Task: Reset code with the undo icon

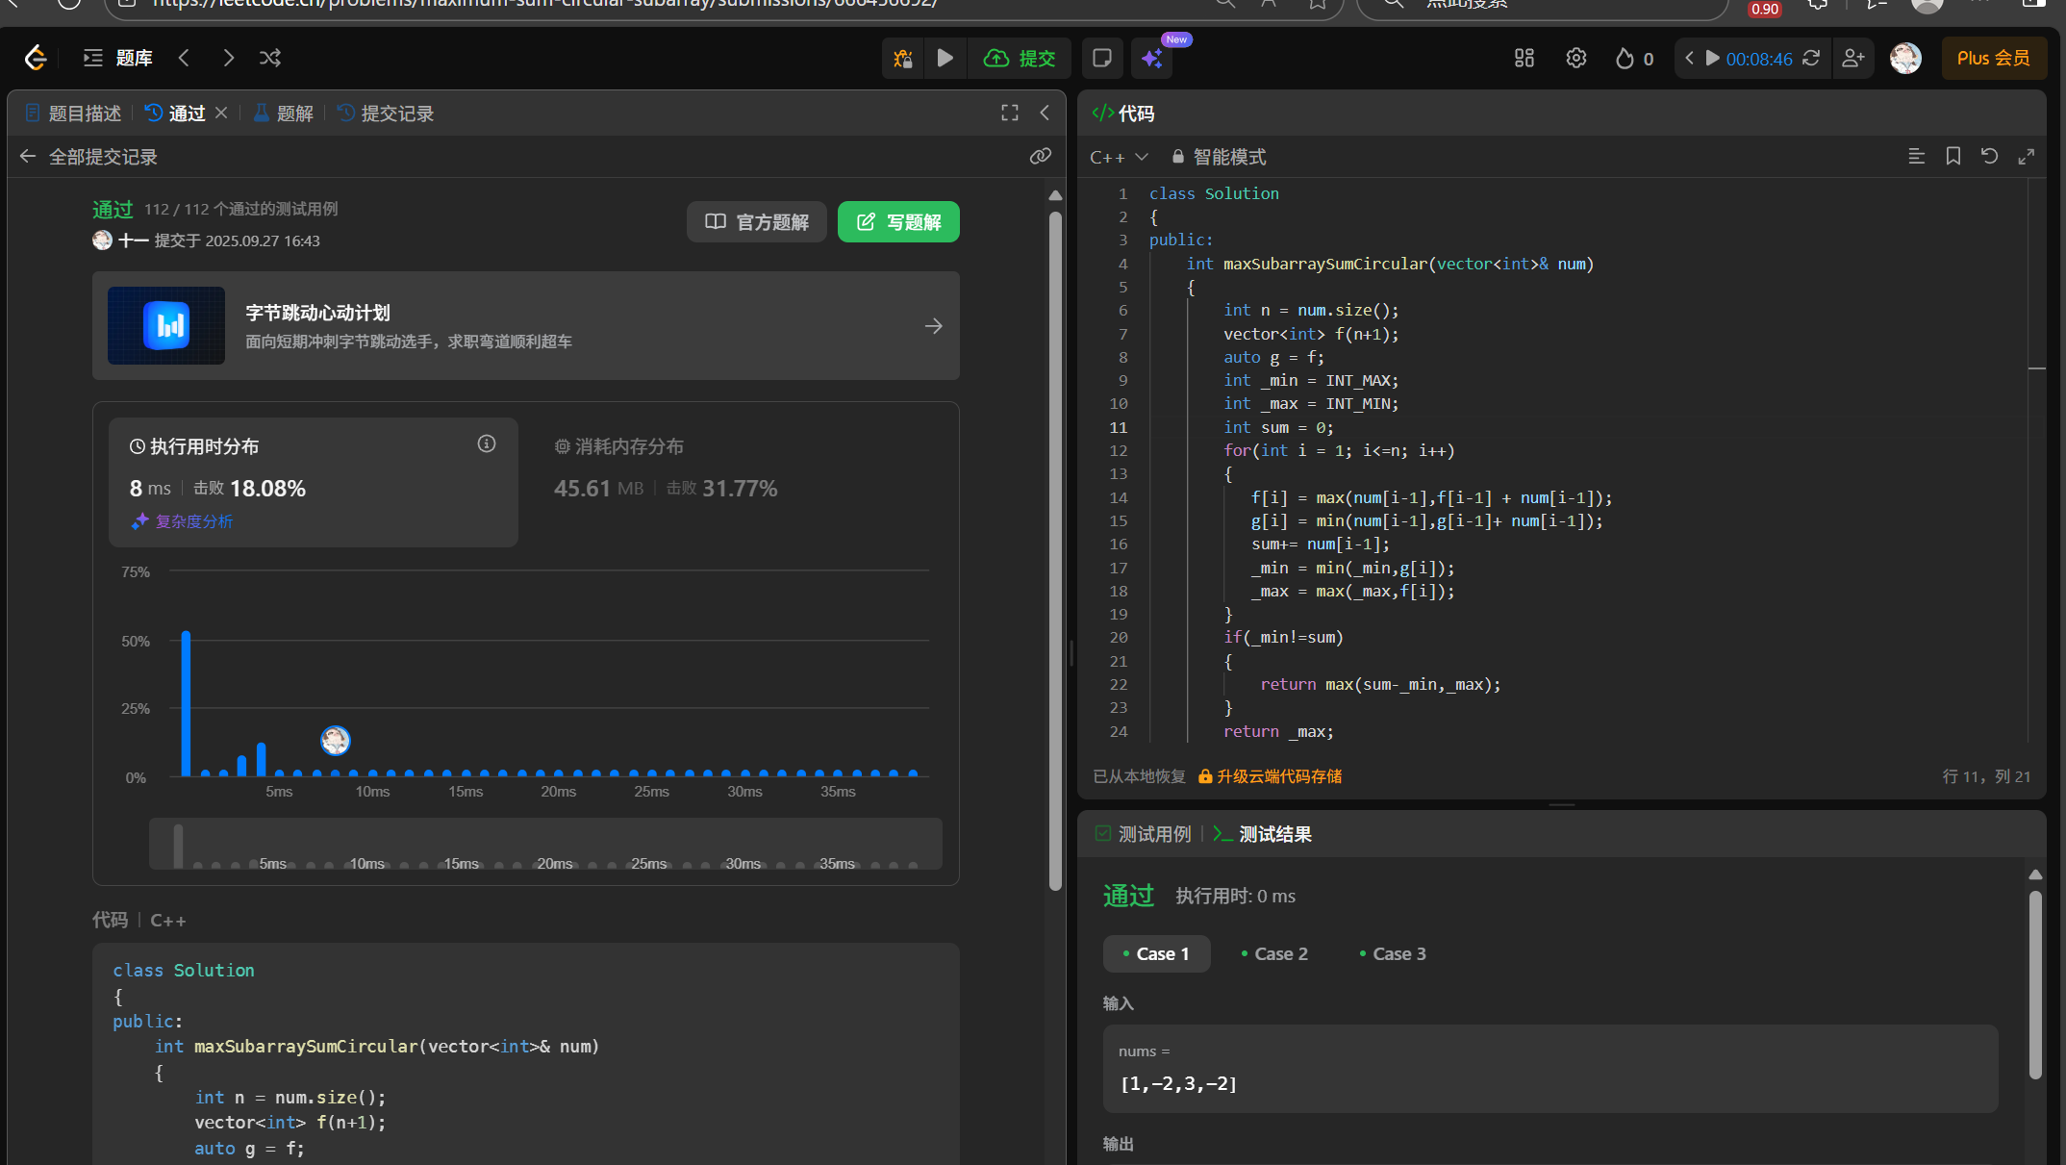Action: pyautogui.click(x=1990, y=156)
